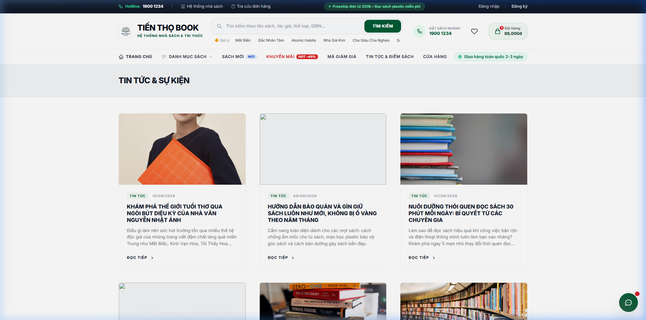The height and width of the screenshot is (320, 646).
Task: Open Khuyến Mãi menu item
Action: (292, 57)
